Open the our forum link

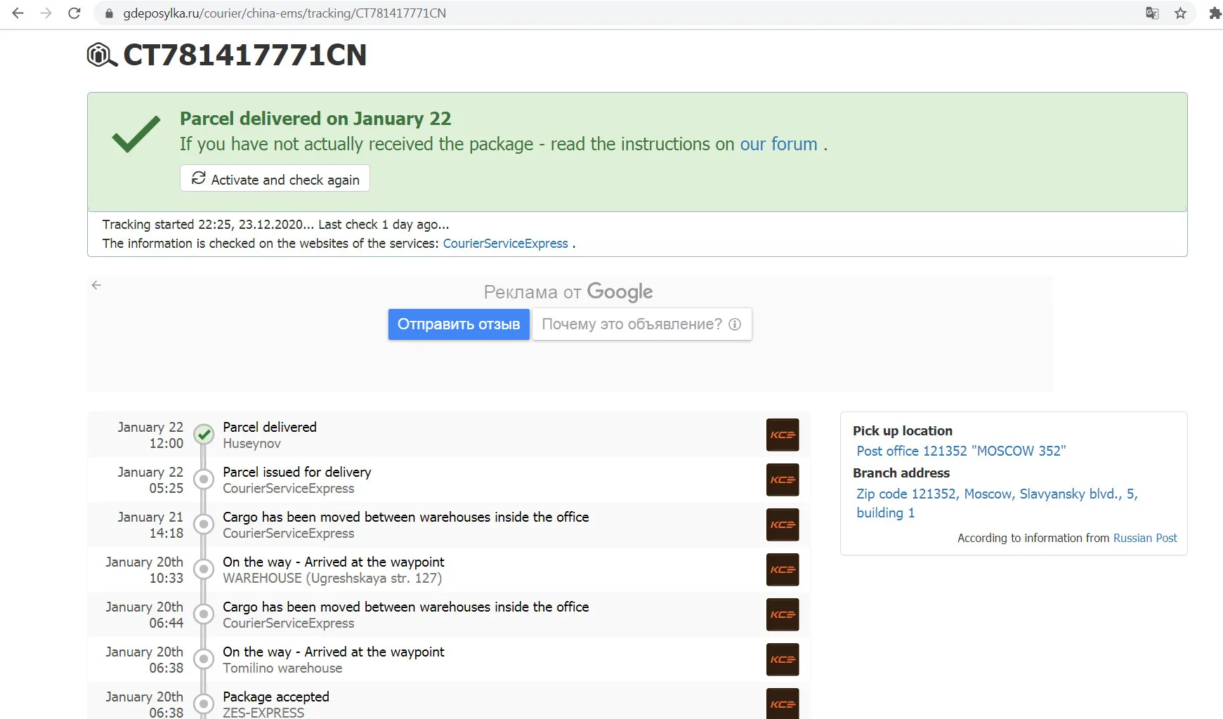[778, 144]
